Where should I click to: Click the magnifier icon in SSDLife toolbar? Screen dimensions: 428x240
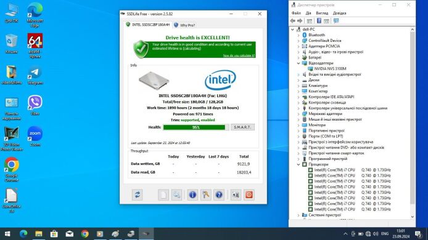[x=176, y=195]
